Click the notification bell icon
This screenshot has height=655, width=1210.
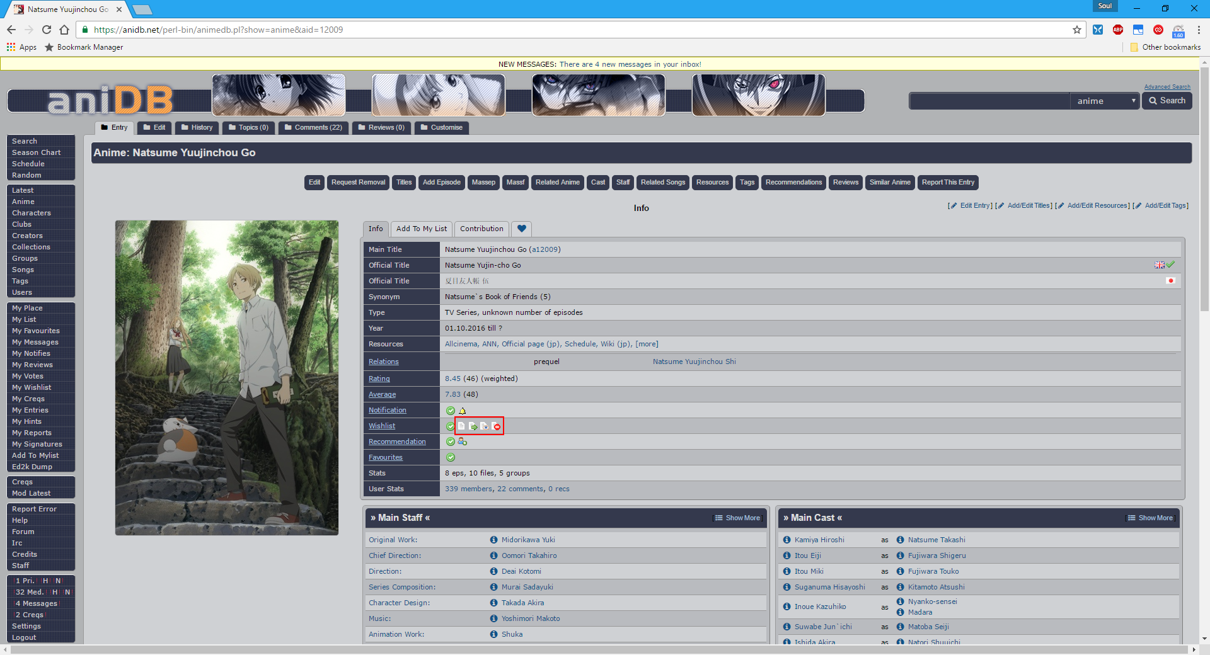click(x=463, y=411)
